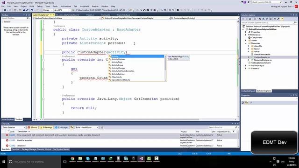
Task: Switch to the Person.cs editor tab
Action: 90,15
